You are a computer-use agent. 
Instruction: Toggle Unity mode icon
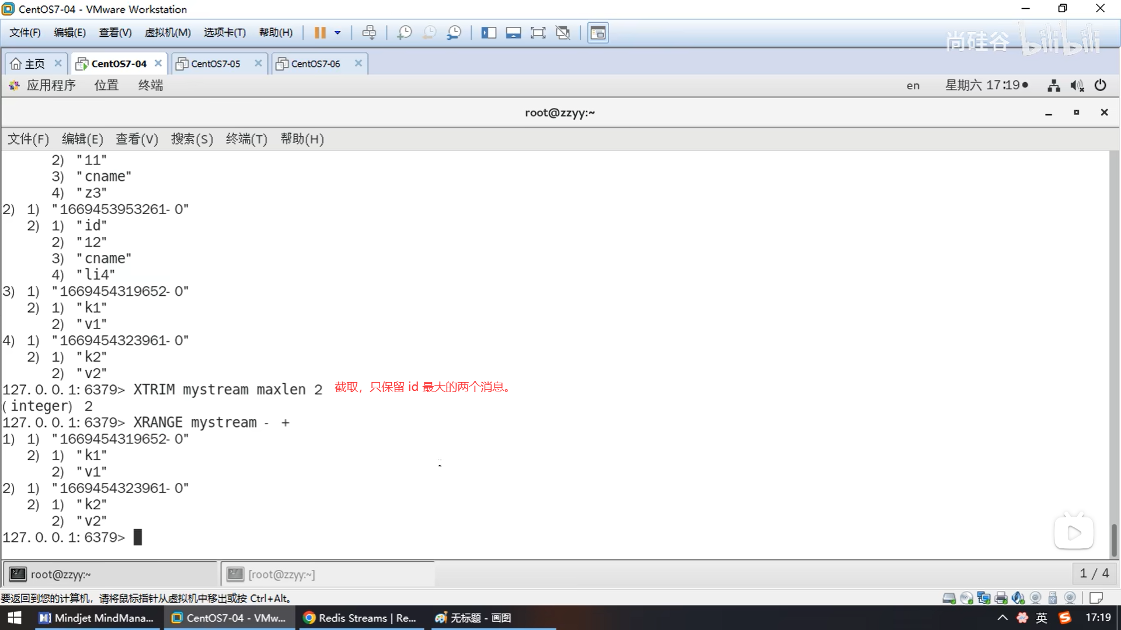(563, 33)
